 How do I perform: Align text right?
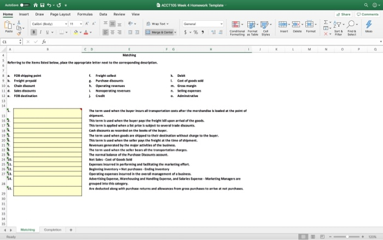(119, 32)
